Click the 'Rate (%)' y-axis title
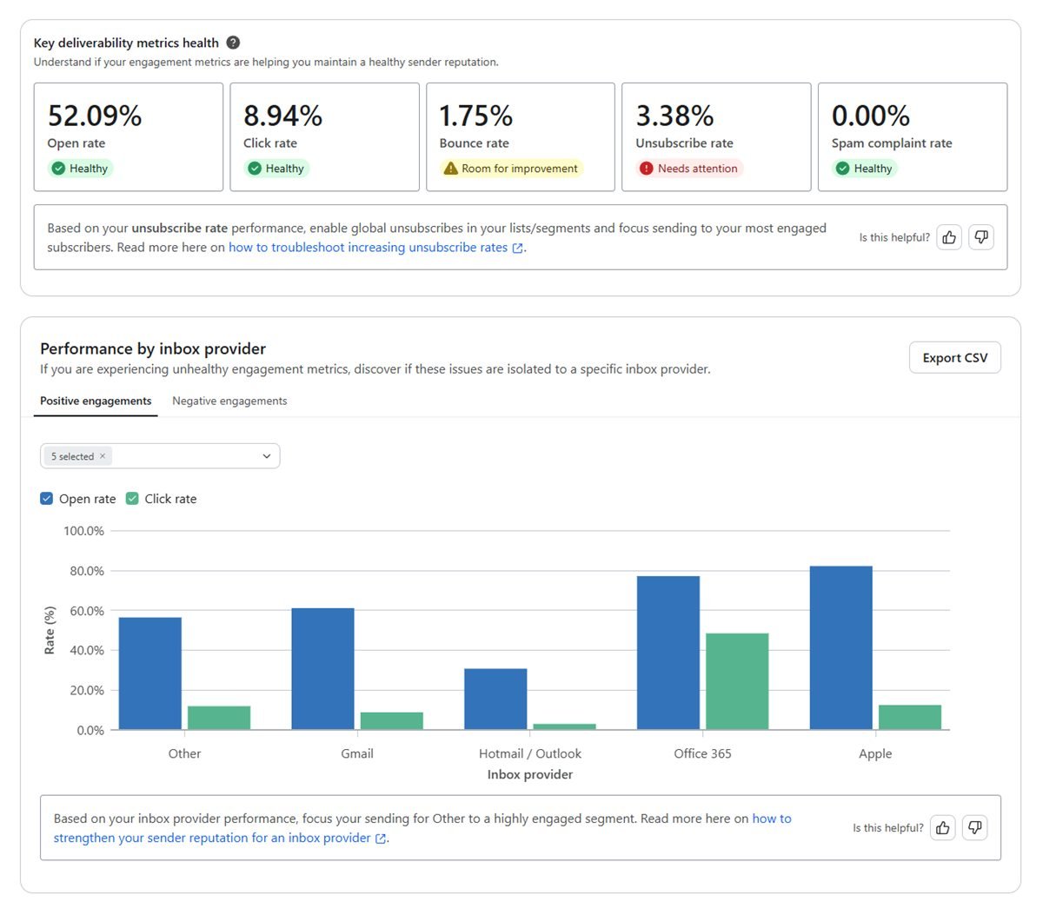This screenshot has width=1043, height=915. (x=50, y=630)
